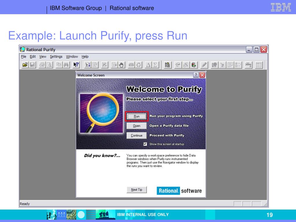Click the Save floppy disk toolbar icon
Screen dimensions: 296x222
[x=32, y=65]
